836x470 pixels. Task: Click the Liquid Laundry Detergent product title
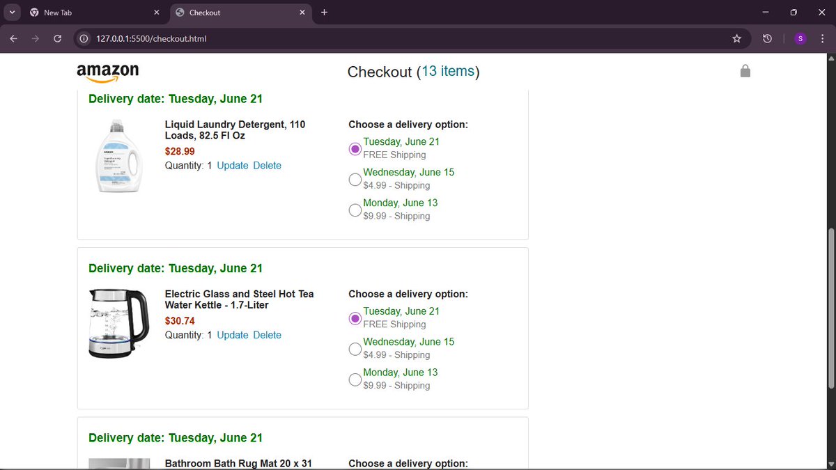click(235, 130)
